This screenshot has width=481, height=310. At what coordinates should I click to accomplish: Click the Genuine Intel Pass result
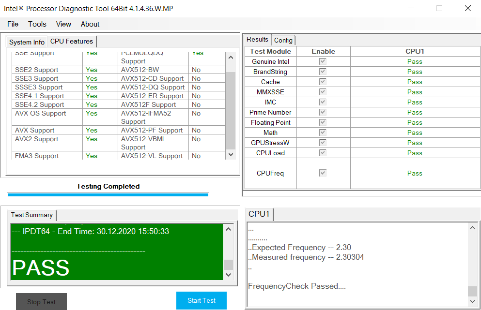click(x=415, y=61)
